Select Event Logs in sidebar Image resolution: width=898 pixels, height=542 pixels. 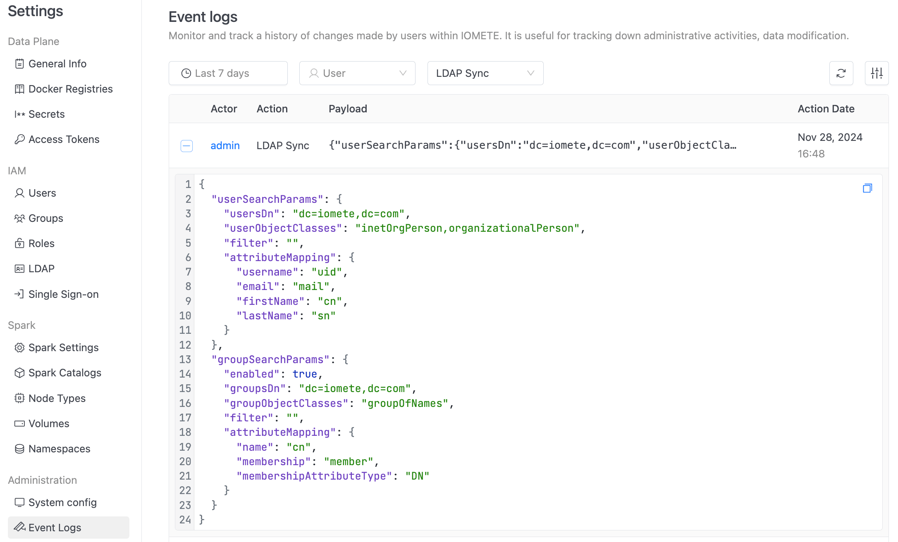(69, 528)
